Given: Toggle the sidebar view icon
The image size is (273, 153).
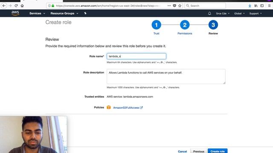Looking at the screenshot, I should tap(262, 6).
